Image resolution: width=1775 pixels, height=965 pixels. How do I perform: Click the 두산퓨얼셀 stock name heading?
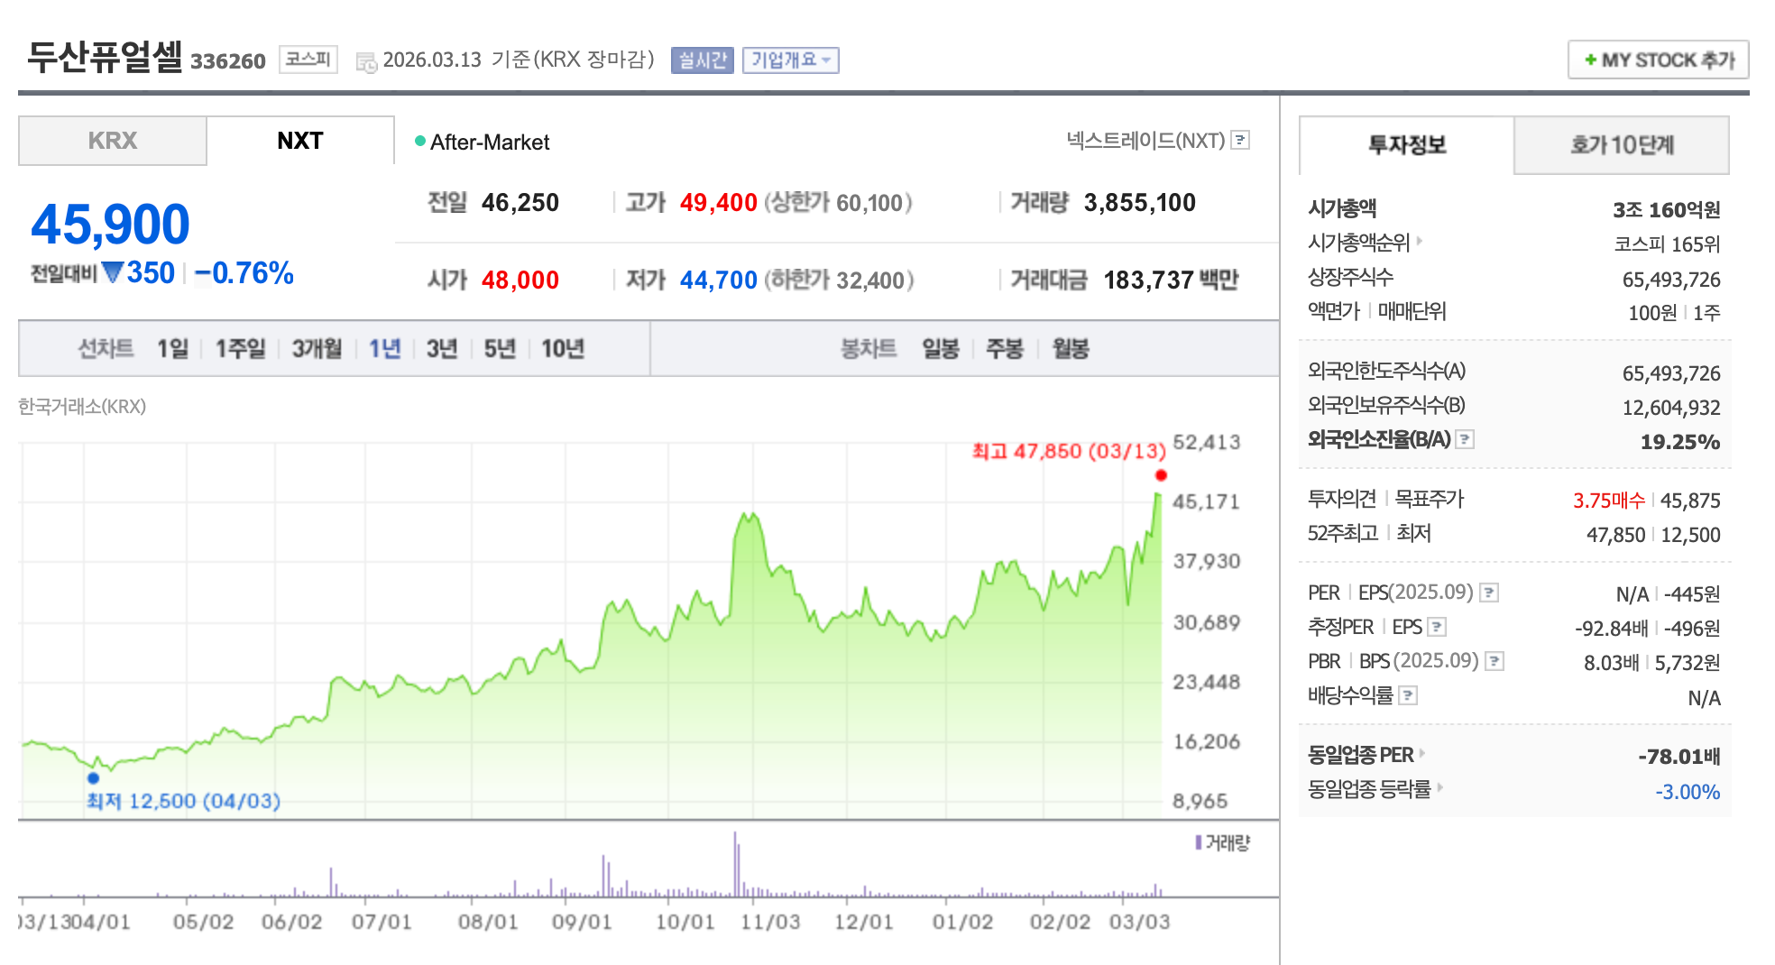[105, 57]
